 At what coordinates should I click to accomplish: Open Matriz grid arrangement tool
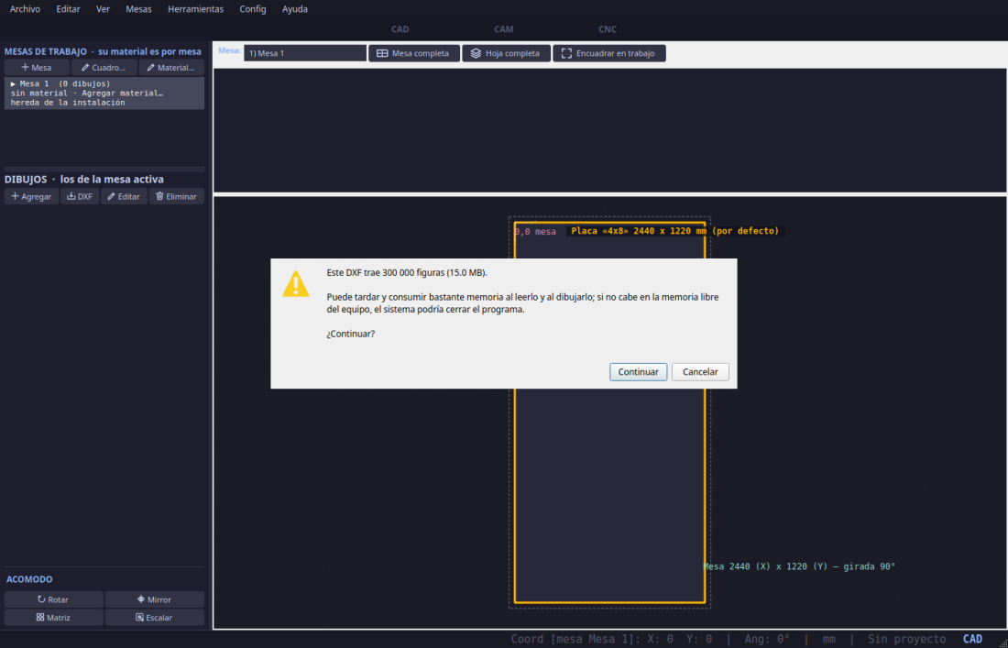click(53, 618)
